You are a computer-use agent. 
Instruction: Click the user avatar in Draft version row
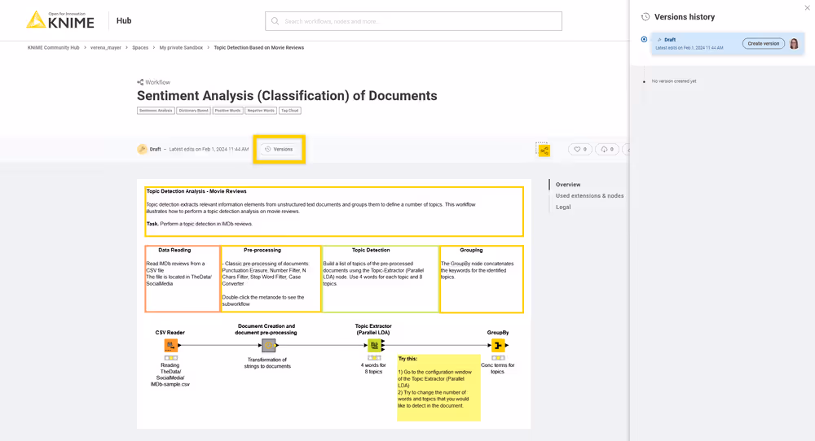tap(794, 44)
